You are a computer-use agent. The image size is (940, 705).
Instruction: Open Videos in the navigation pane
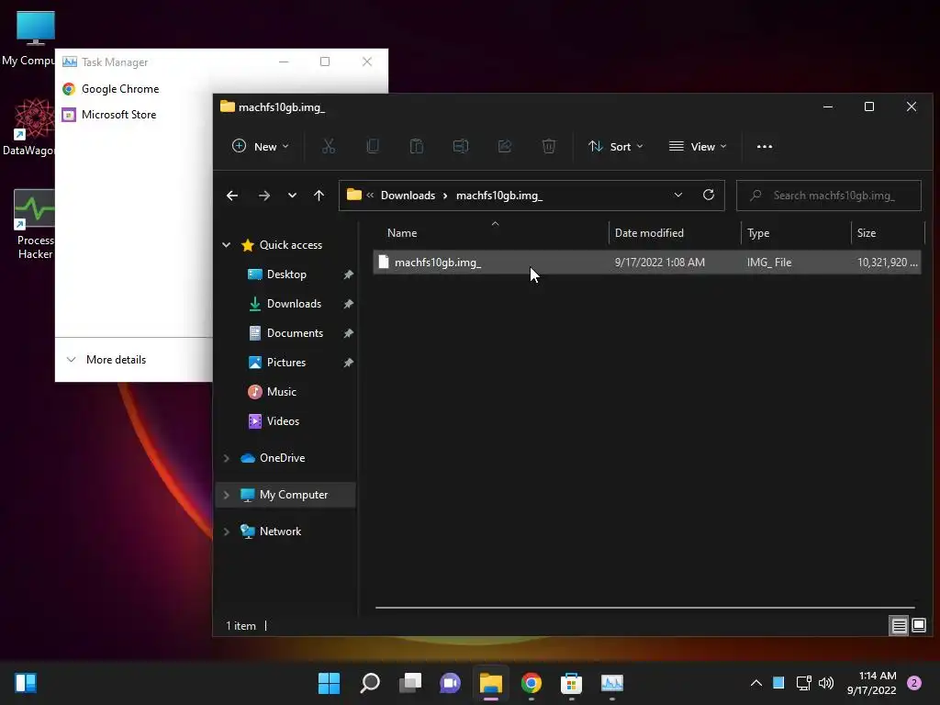[x=283, y=421]
